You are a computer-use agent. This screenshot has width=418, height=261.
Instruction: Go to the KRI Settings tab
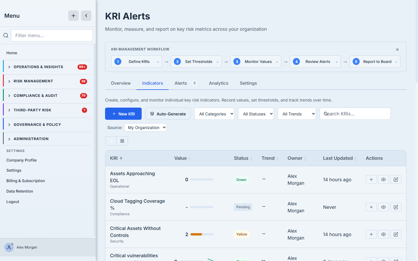click(x=248, y=83)
